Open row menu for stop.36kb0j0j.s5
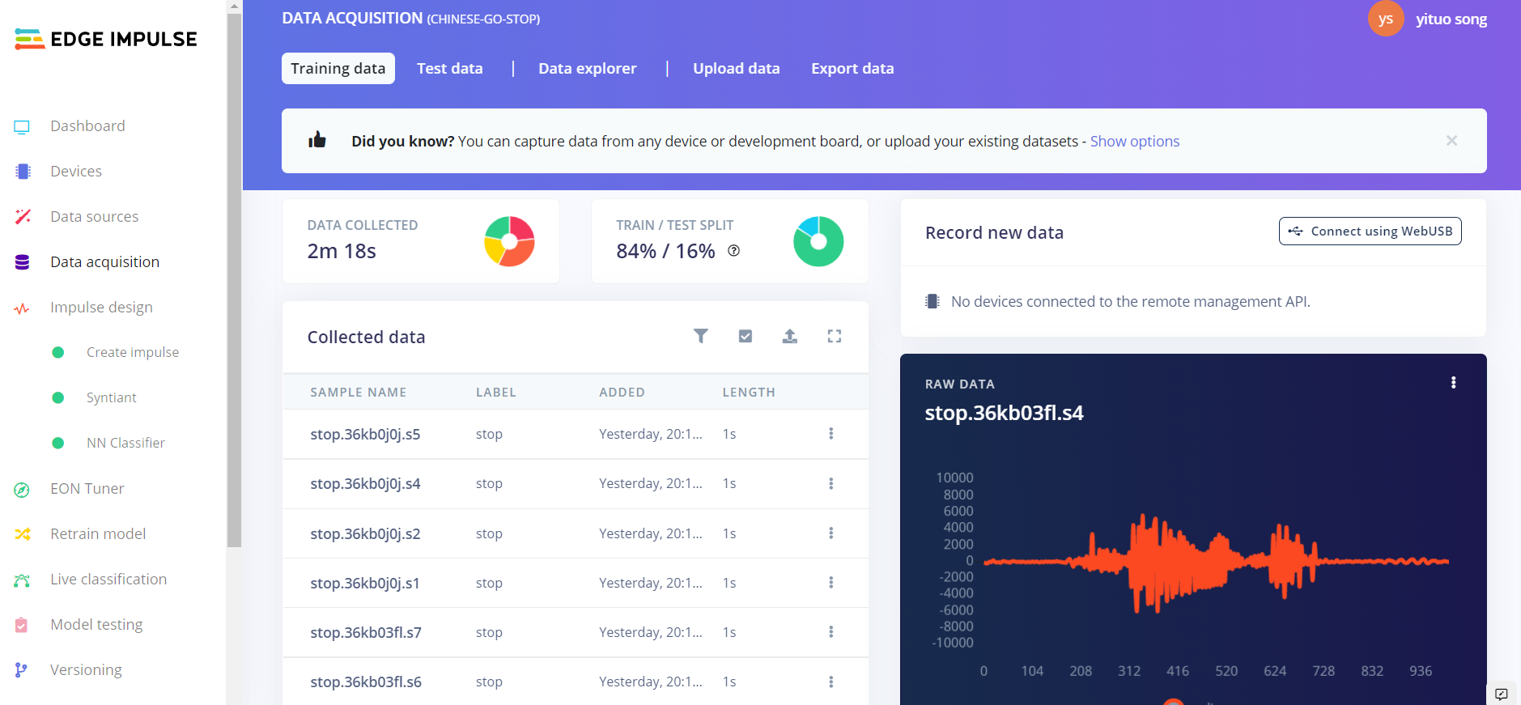The width and height of the screenshot is (1521, 705). [831, 434]
